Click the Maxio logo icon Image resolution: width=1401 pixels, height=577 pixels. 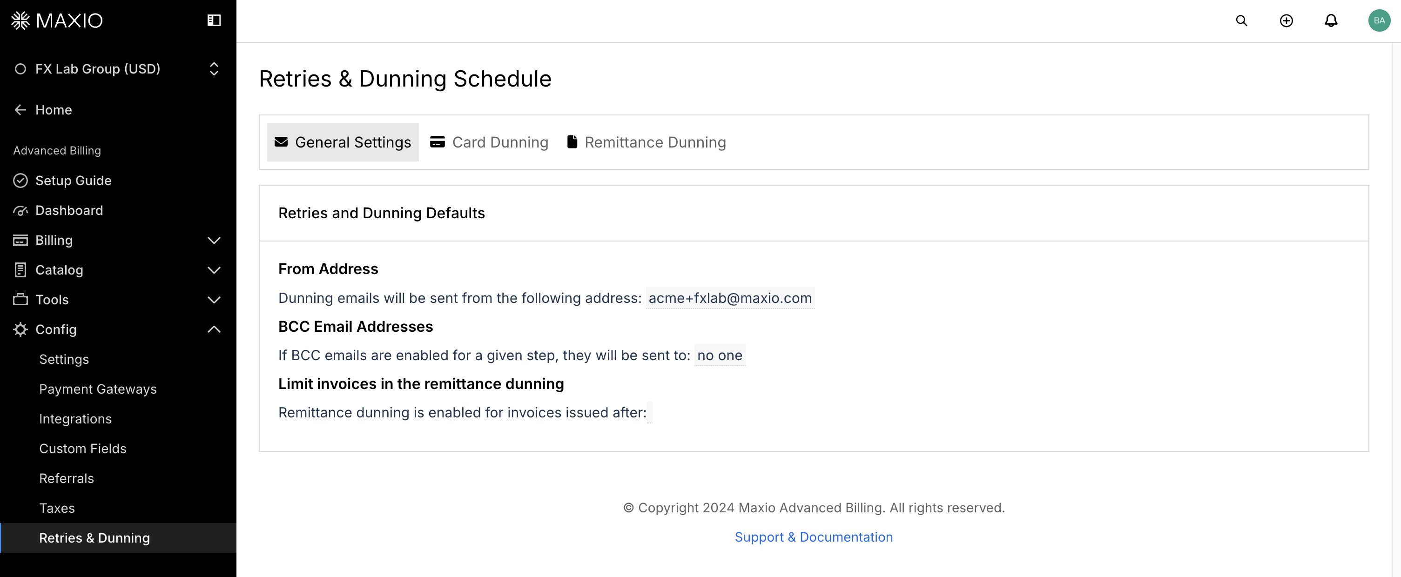(x=20, y=20)
